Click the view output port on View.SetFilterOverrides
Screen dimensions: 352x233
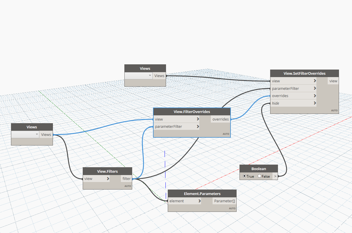333,81
